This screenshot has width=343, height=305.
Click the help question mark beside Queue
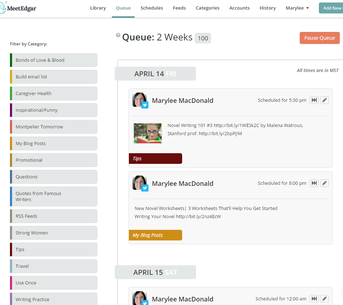point(118,35)
